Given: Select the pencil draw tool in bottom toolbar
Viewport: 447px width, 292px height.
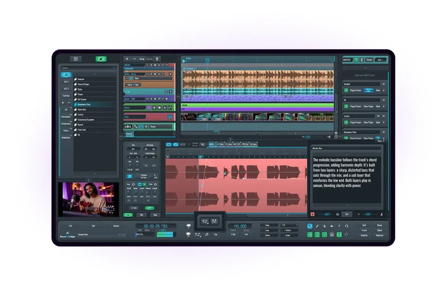Looking at the screenshot, I should coord(317,226).
